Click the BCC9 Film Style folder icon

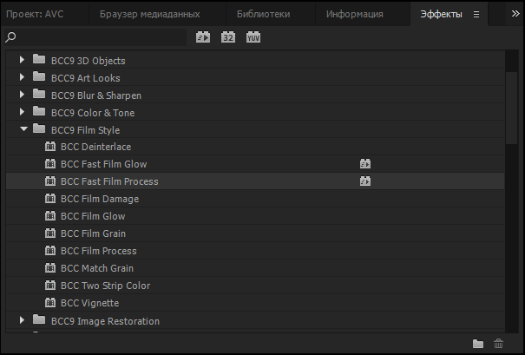tap(39, 129)
